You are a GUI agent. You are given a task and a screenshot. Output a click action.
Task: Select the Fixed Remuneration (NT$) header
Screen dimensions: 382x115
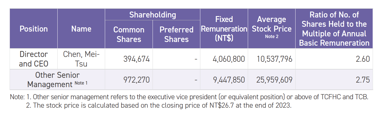click(x=224, y=28)
